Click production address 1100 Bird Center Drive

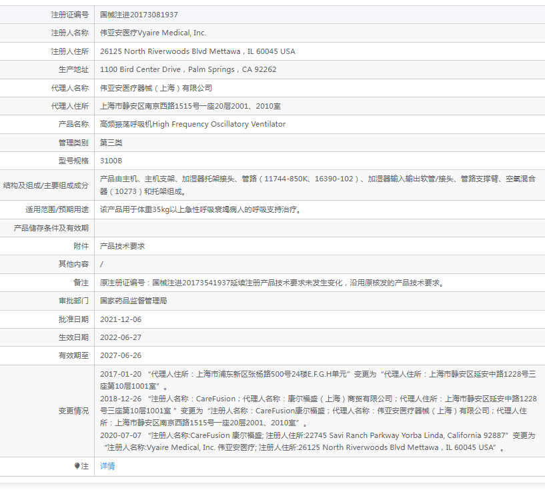pos(188,69)
